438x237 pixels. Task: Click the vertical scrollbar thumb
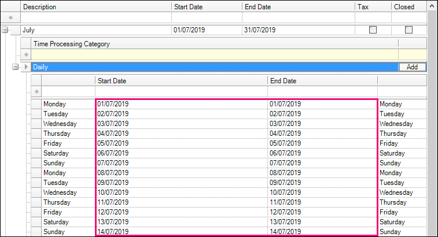tap(432, 116)
